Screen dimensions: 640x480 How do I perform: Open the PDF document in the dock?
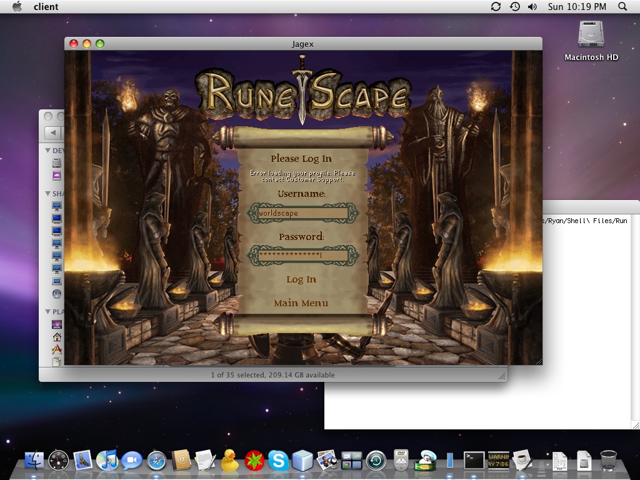click(x=559, y=461)
